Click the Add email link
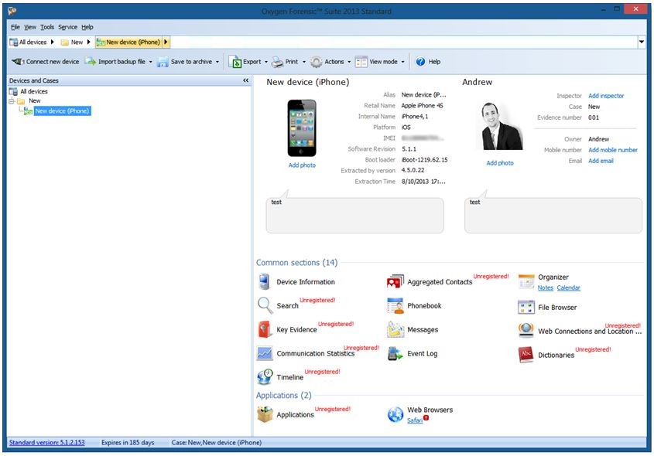The width and height of the screenshot is (654, 456). 601,161
